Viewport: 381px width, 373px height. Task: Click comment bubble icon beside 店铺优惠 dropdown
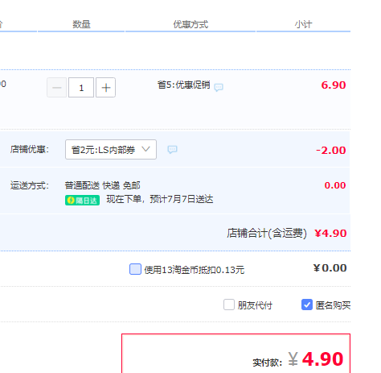172,149
